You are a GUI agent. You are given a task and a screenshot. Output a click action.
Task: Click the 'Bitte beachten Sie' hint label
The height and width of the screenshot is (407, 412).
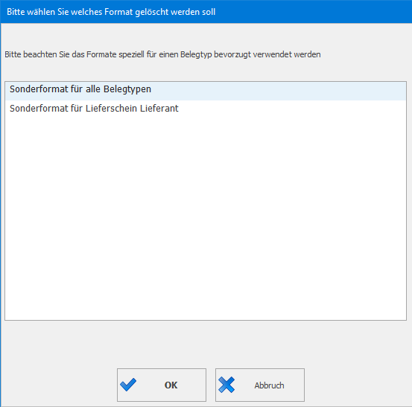[x=162, y=54]
